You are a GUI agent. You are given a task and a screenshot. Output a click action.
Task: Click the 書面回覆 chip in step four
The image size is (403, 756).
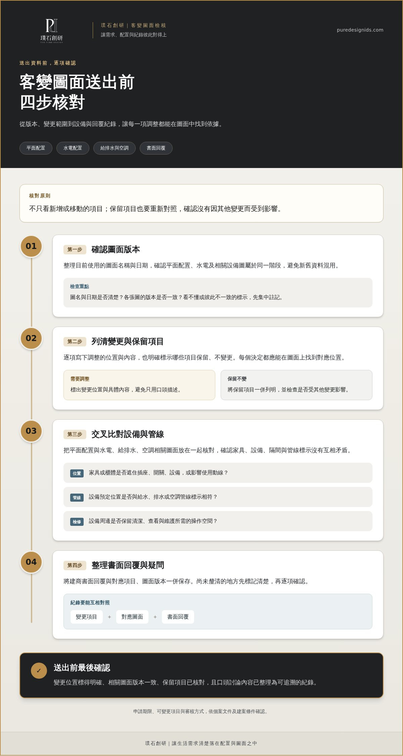click(x=178, y=617)
